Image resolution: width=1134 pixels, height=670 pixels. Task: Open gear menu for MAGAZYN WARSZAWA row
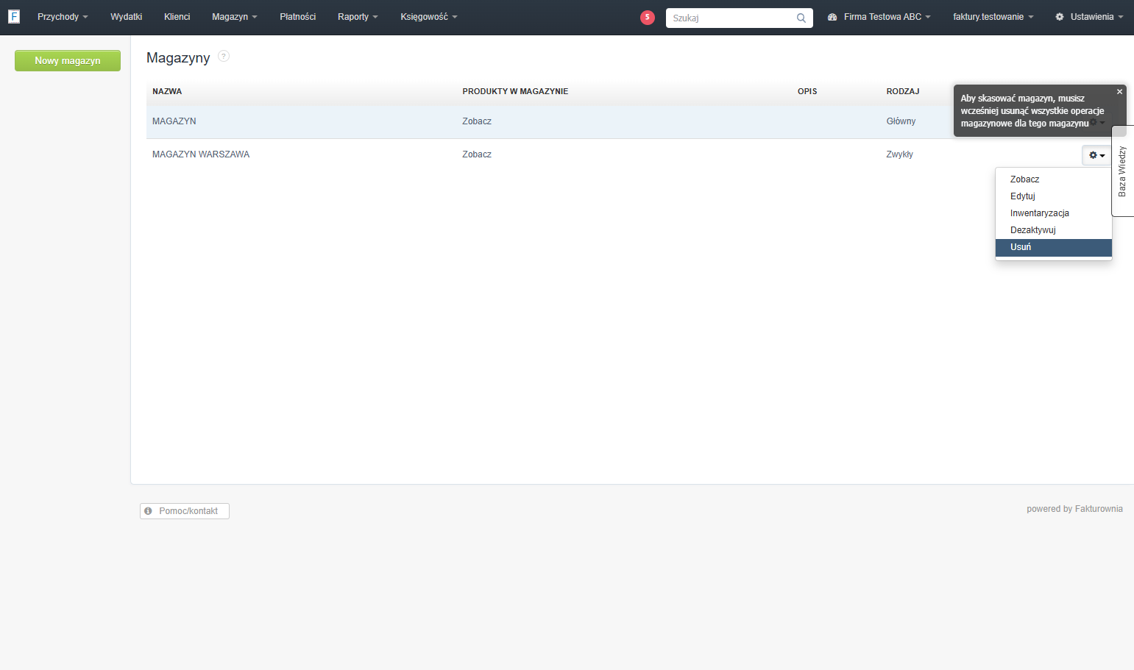pos(1096,155)
